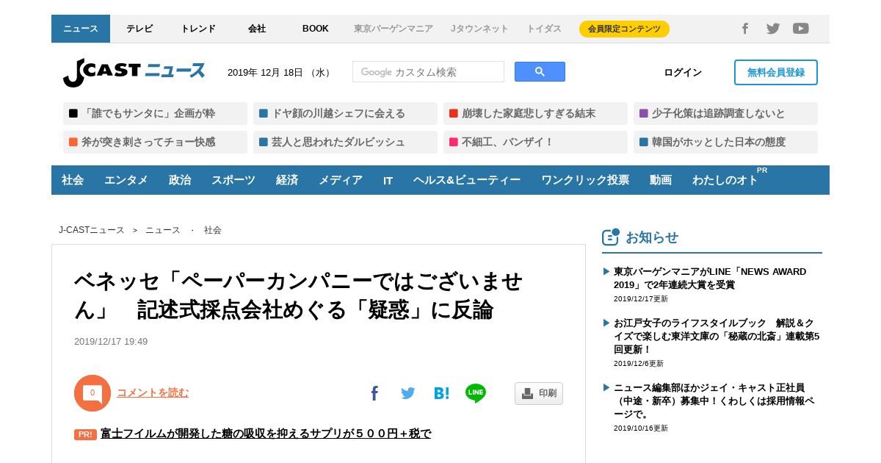
Task: Open 経済 in navigation bar
Action: [287, 180]
